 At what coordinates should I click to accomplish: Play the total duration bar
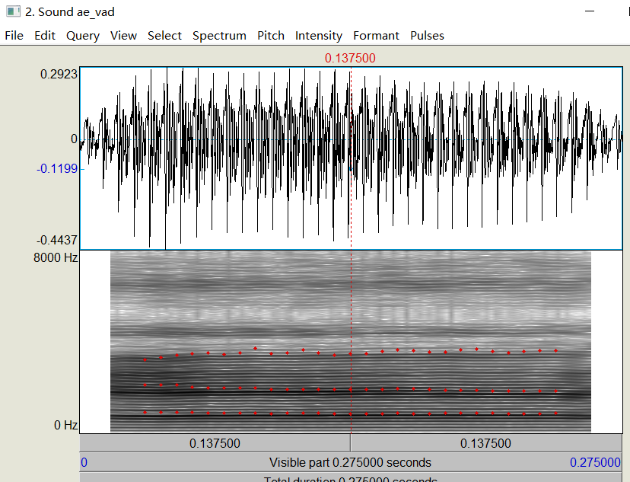tap(350, 478)
